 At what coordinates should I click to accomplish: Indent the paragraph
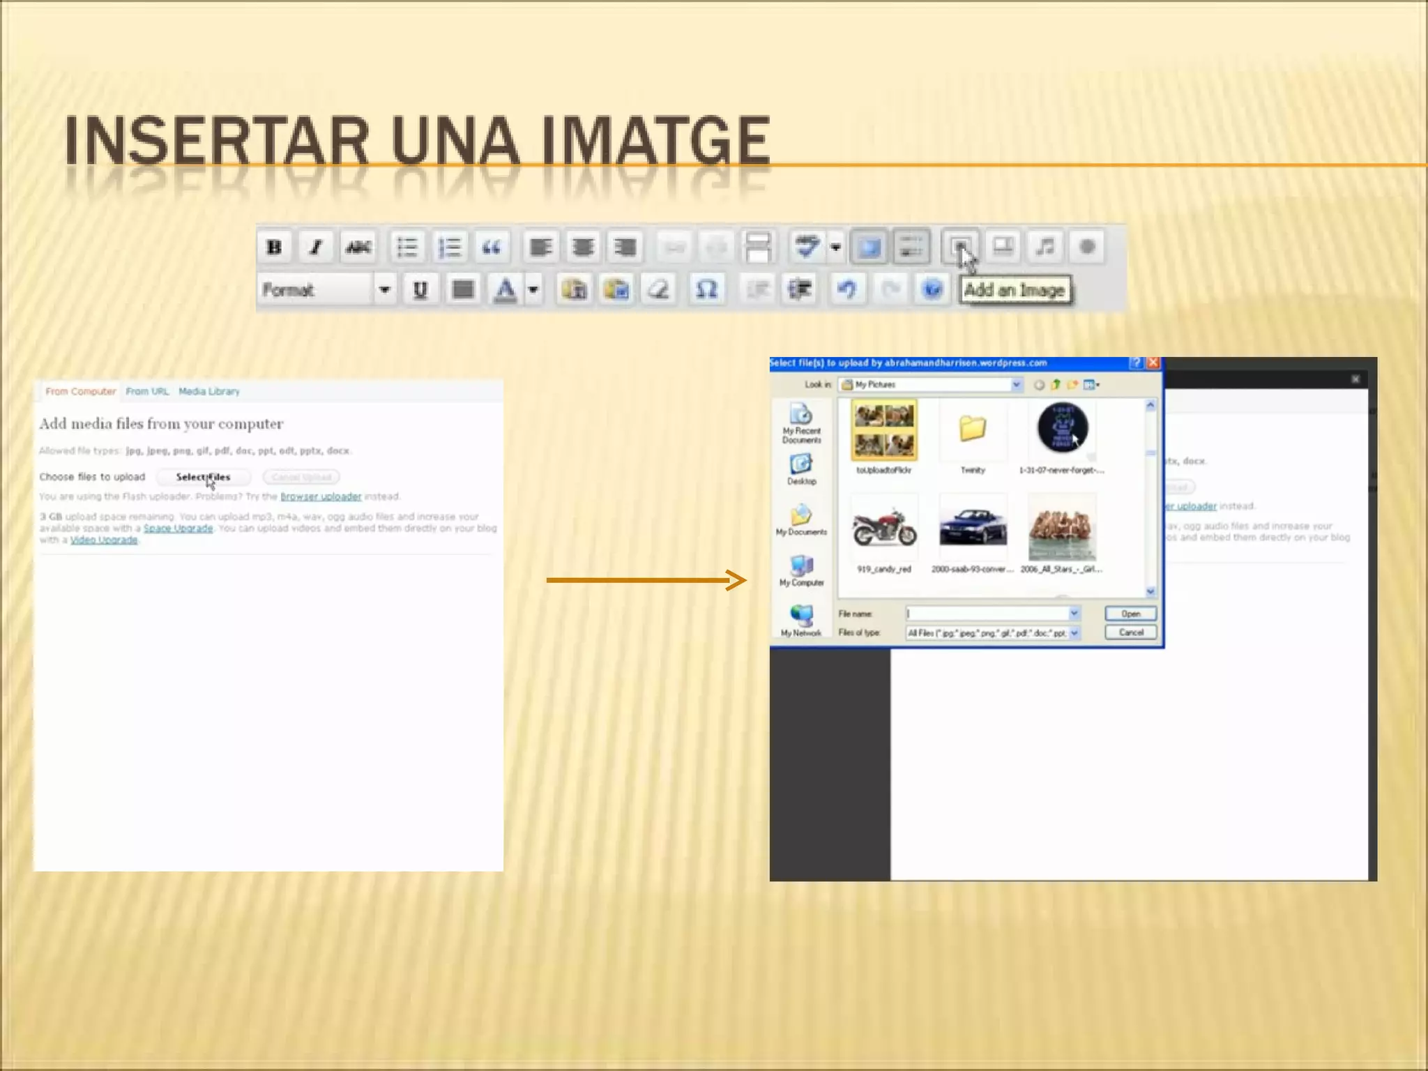pyautogui.click(x=800, y=289)
